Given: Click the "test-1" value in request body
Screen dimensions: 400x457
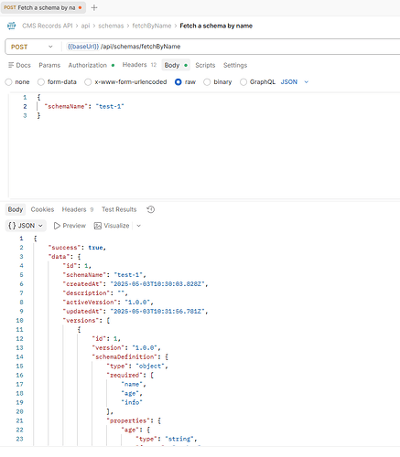Looking at the screenshot, I should tap(110, 107).
